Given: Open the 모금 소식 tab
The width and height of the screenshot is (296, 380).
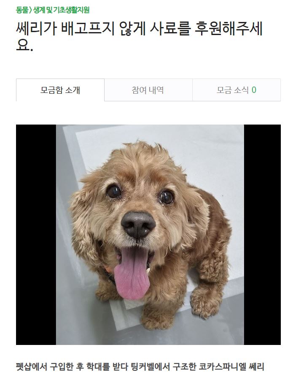Looking at the screenshot, I should [237, 90].
